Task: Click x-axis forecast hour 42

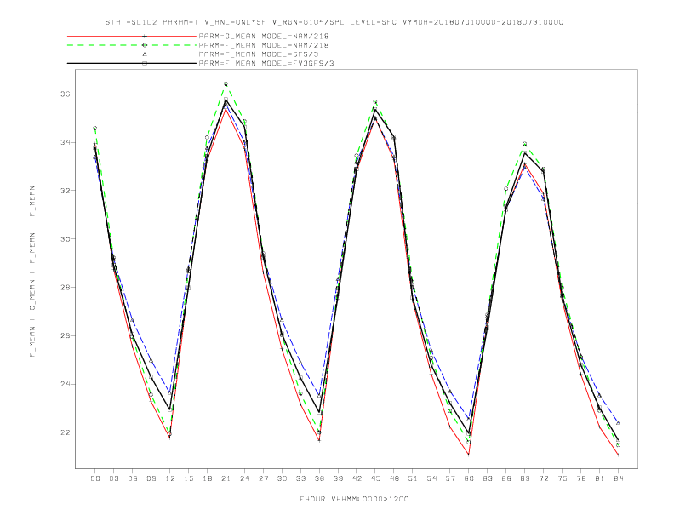Action: pyautogui.click(x=357, y=478)
